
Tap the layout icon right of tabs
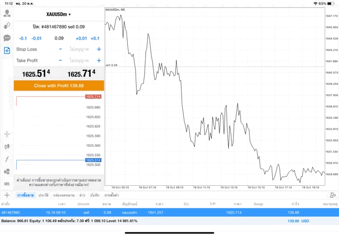coord(333,195)
